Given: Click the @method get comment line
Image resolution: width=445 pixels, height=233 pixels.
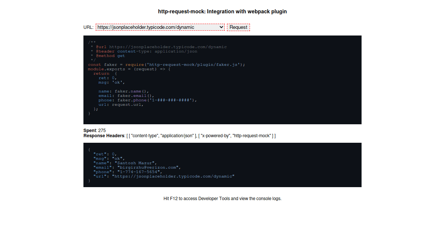Looking at the screenshot, I should 111,56.
